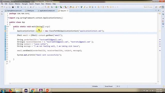Image resolution: width=165 pixels, height=93 pixels.
Task: Click the Disconnect debug icon
Action: pyautogui.click(x=33, y=7)
